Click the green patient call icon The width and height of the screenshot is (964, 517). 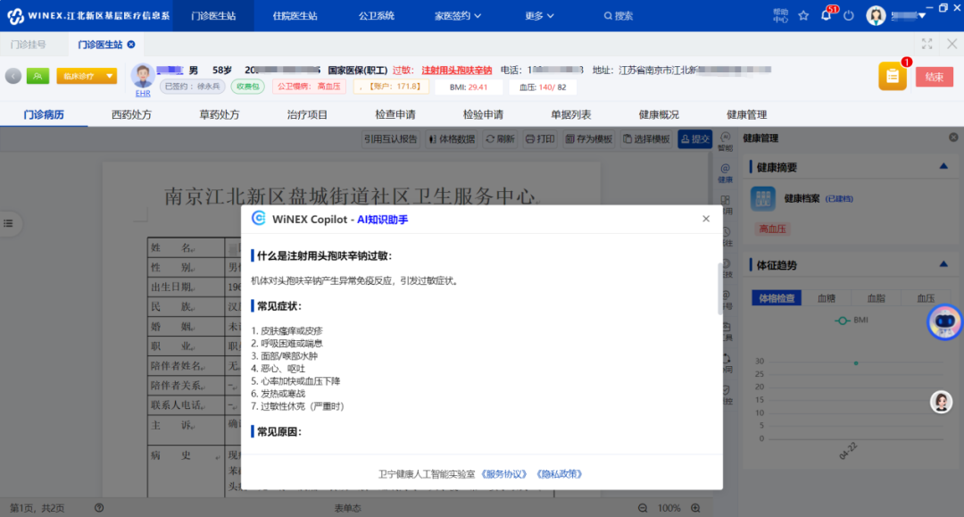pyautogui.click(x=37, y=76)
